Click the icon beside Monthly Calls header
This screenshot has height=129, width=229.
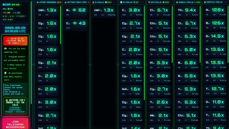205,2
